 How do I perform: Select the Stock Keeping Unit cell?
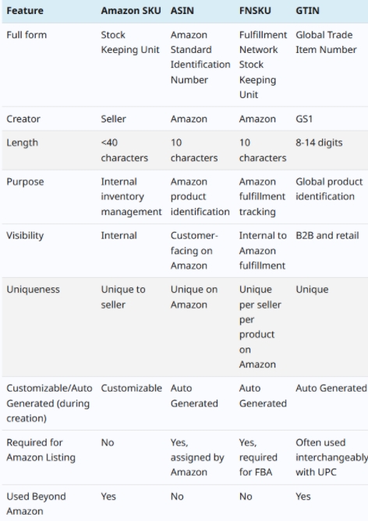pos(130,42)
